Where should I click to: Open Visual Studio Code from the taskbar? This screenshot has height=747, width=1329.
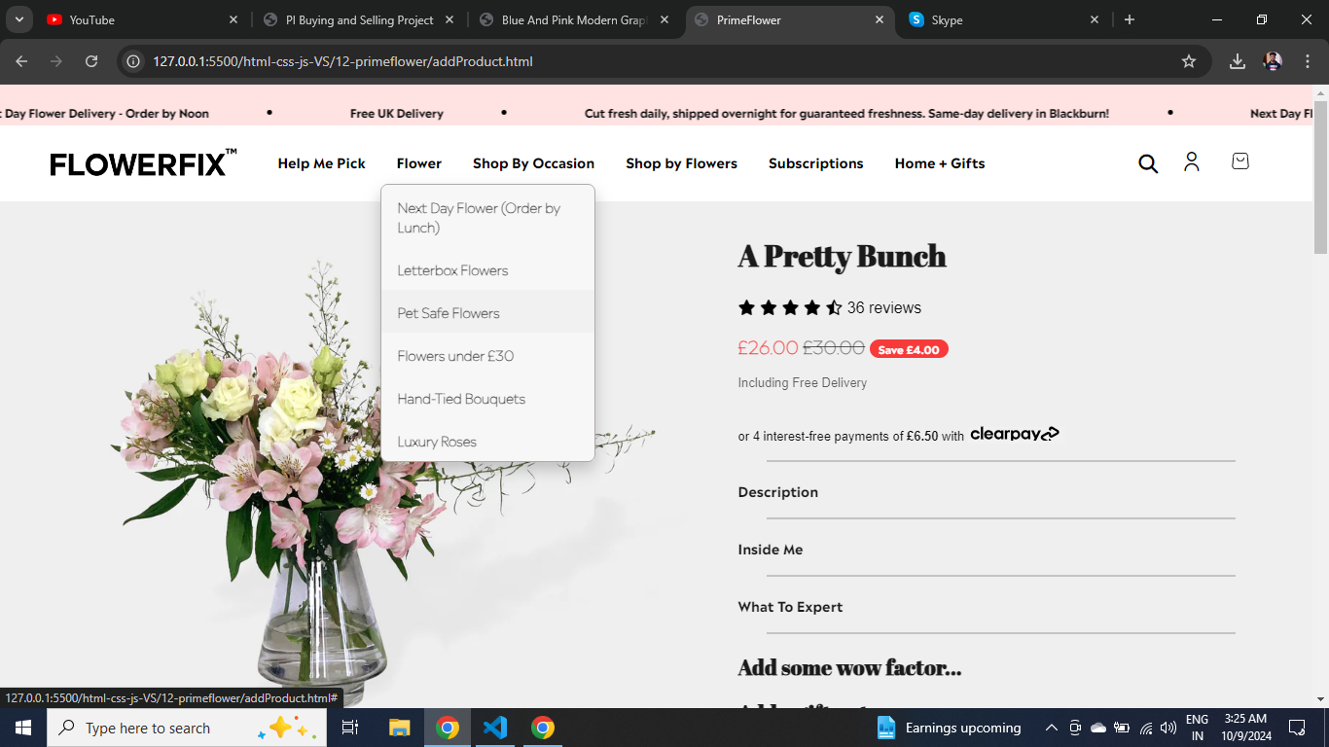point(495,728)
